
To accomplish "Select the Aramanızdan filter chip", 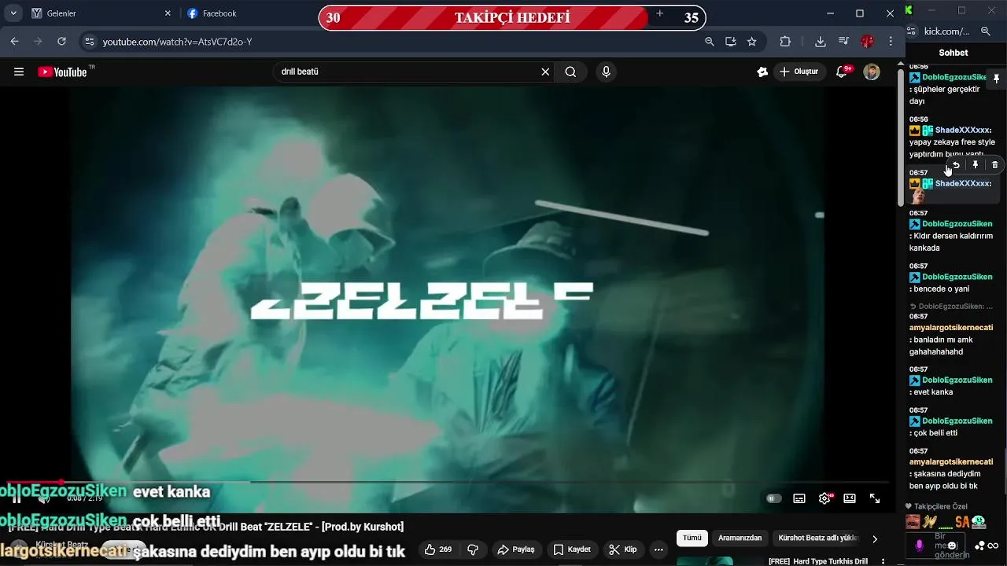I will tap(740, 538).
